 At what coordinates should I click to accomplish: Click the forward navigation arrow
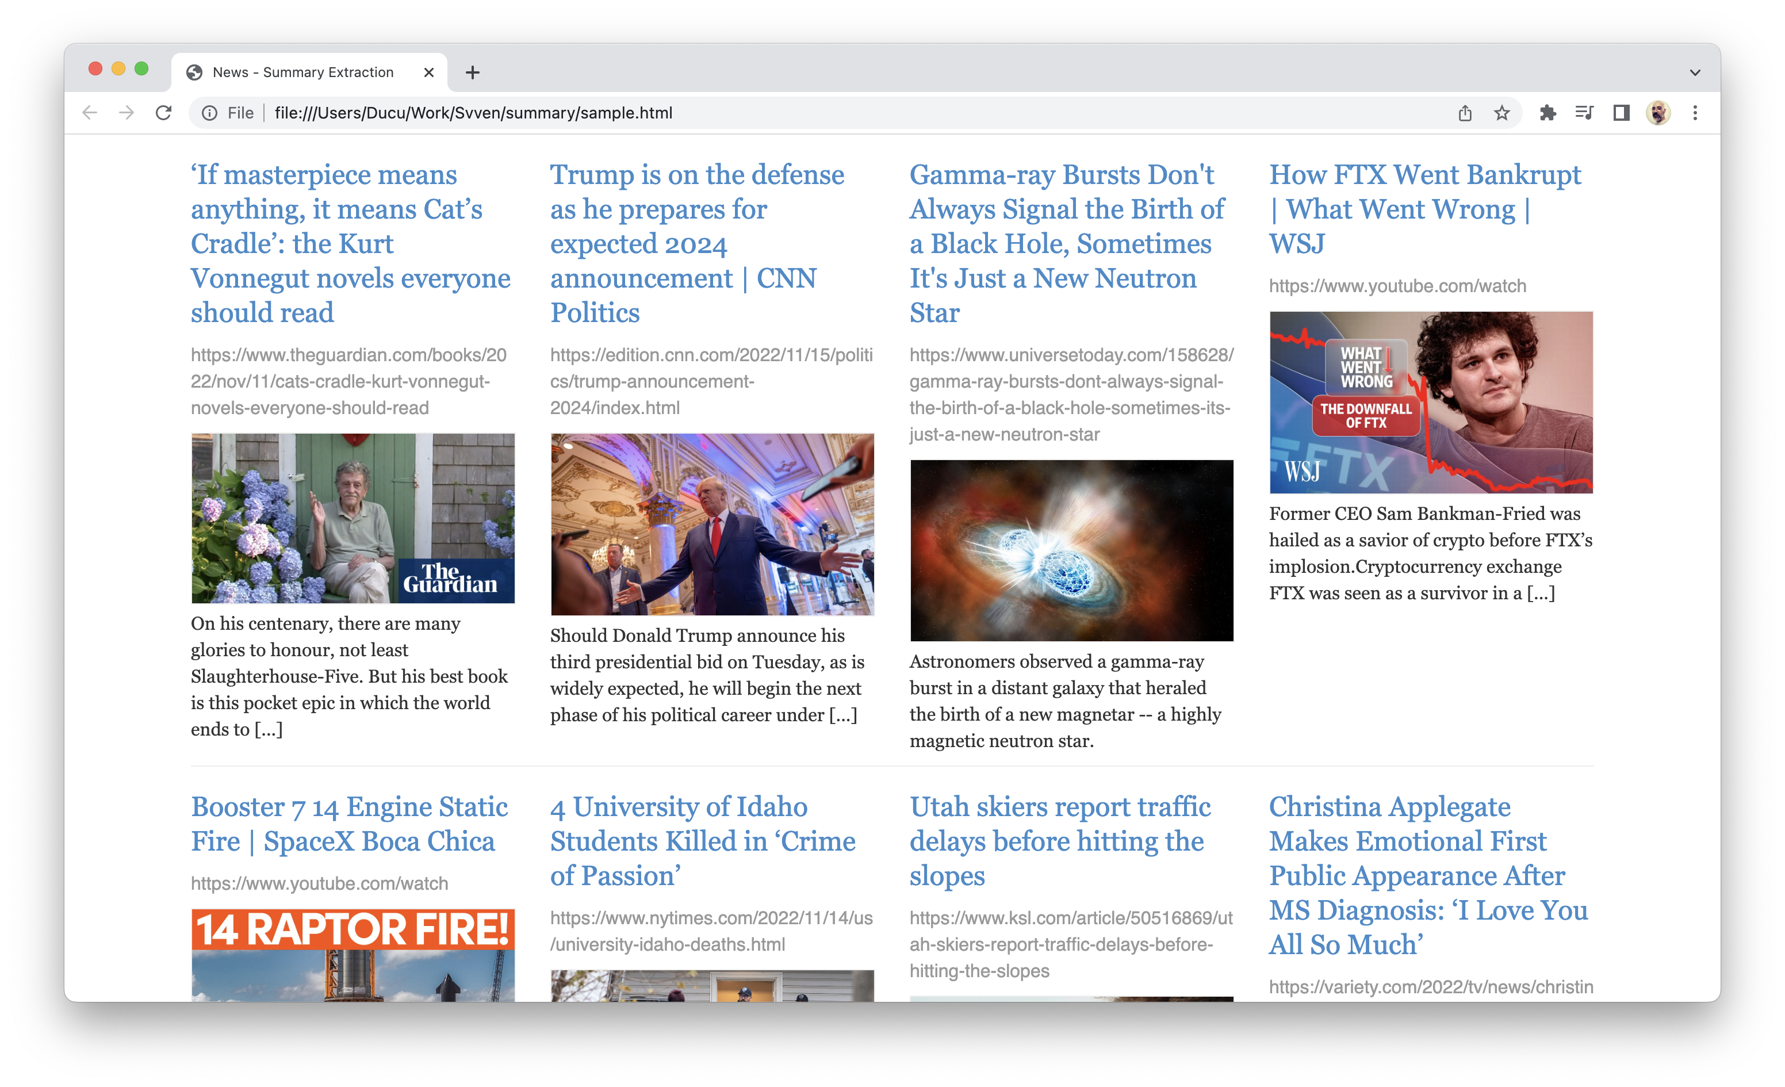coord(127,113)
